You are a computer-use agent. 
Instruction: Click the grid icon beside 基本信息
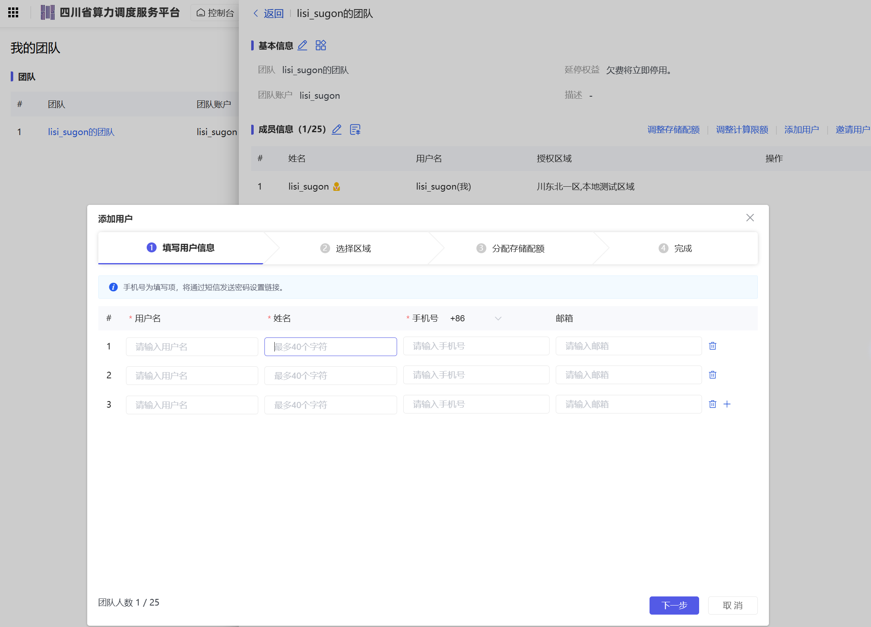321,45
